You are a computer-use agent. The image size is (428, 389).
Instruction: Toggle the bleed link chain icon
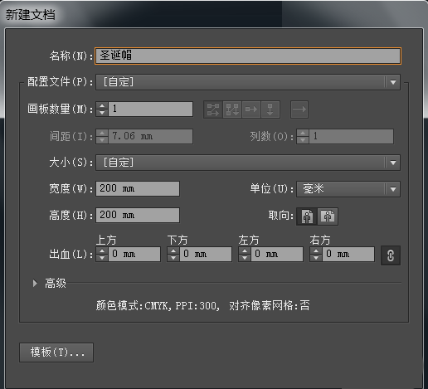point(391,255)
